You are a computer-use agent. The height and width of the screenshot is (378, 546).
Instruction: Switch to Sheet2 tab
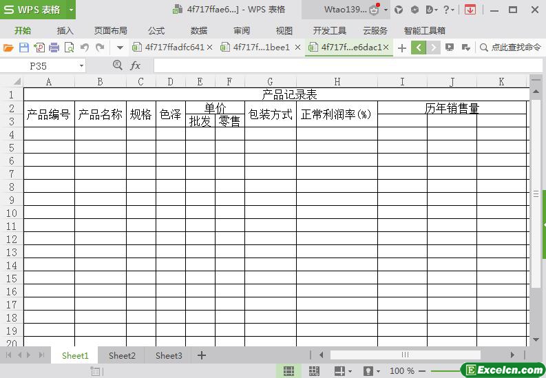(122, 355)
